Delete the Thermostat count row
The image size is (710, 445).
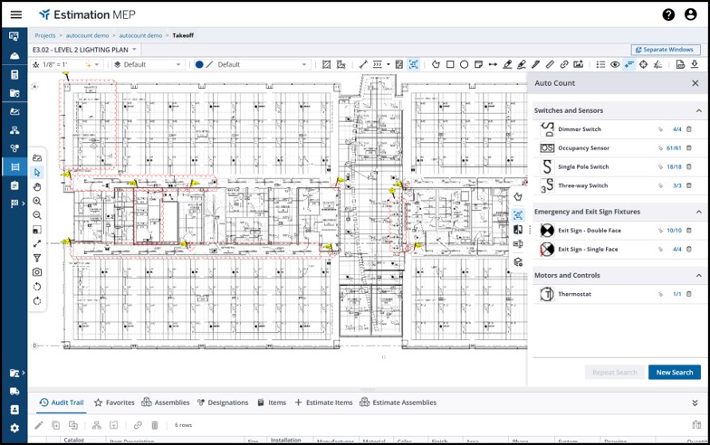689,294
